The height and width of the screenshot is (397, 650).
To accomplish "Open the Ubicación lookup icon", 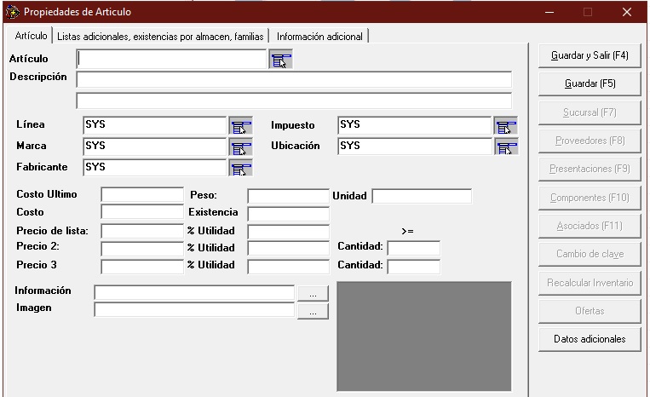I will (x=505, y=147).
